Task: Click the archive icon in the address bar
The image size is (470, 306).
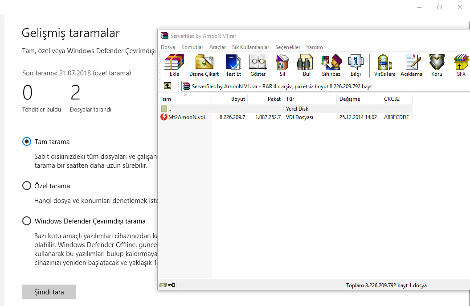Action: click(186, 87)
